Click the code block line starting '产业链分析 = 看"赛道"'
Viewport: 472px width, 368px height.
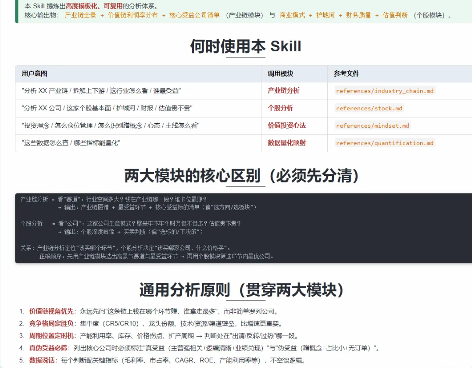pos(114,199)
